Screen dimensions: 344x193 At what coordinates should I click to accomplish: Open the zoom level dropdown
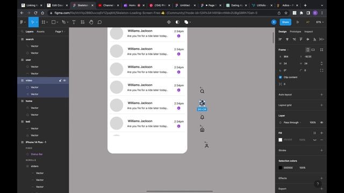[320, 22]
